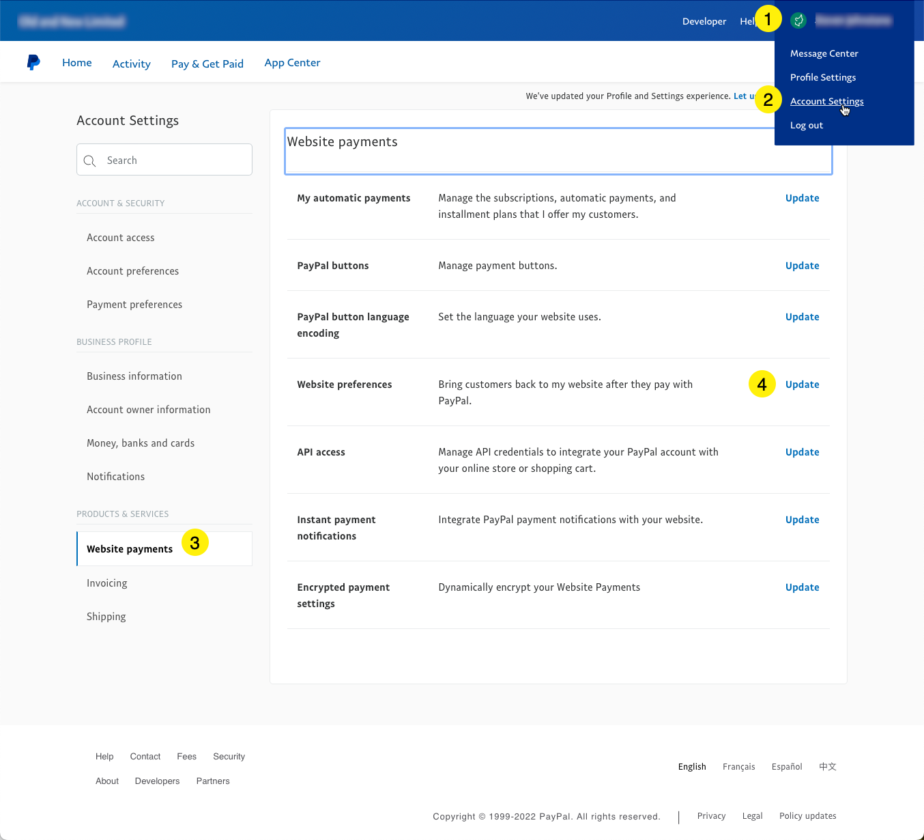Click the Account Settings sidebar heading
Viewport: 924px width, 840px height.
128,121
